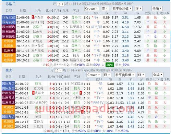Click the 球半/两 handicap cell

point(97,27)
